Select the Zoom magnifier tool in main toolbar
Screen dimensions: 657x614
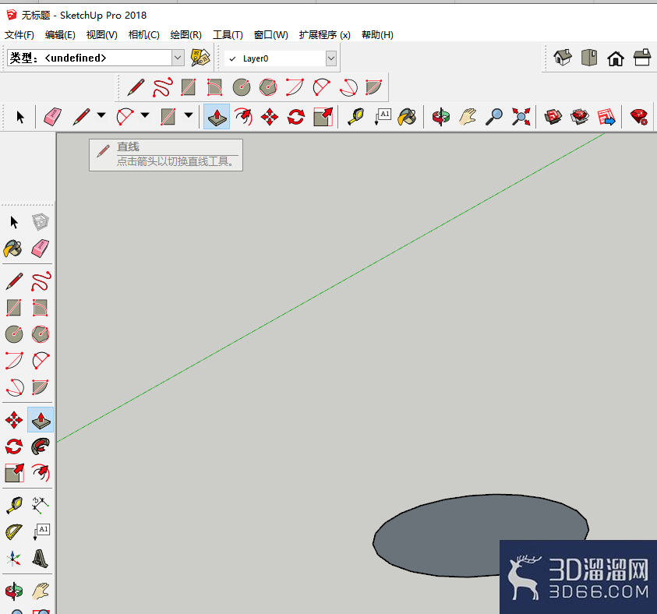(494, 117)
